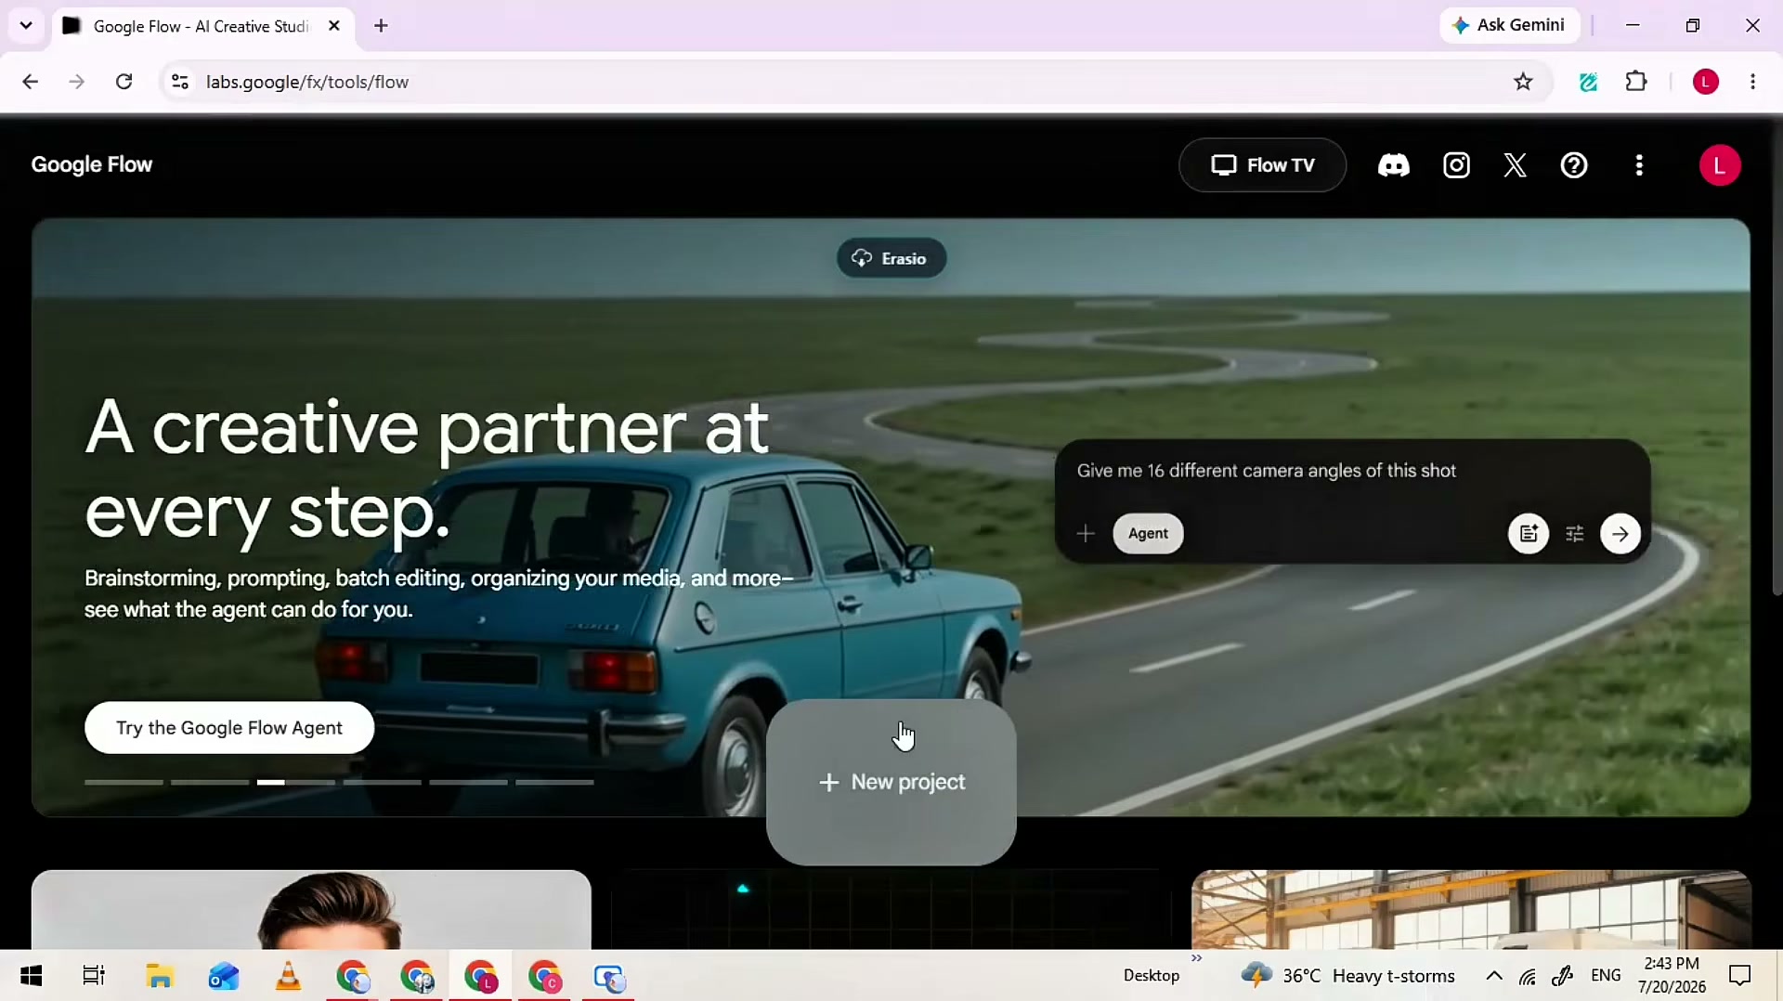The image size is (1783, 1001).
Task: Open File Explorer from the taskbar
Action: pyautogui.click(x=160, y=976)
